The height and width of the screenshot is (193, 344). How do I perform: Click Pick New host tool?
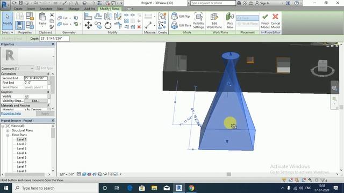point(230,20)
